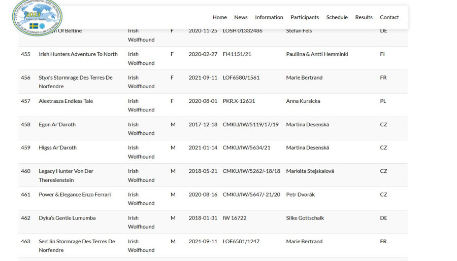Click Irish Wolfhound breed in row 455
This screenshot has width=457, height=261.
141,58
